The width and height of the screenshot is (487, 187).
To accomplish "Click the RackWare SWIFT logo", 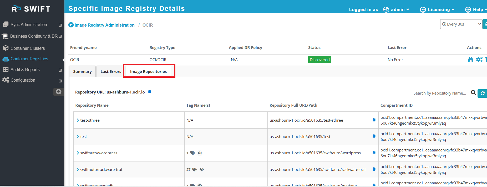I will click(31, 9).
